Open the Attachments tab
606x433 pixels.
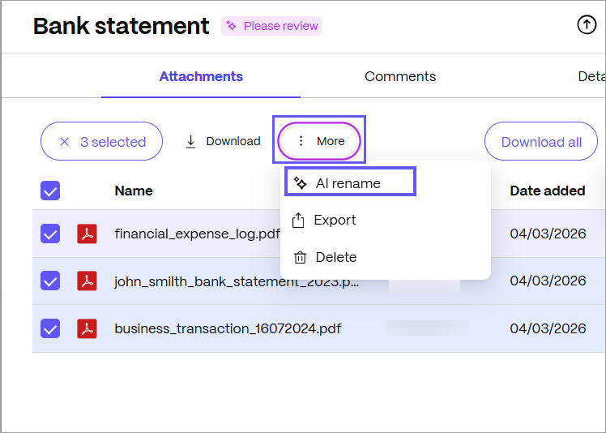201,76
